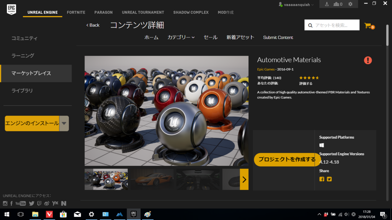
Task: Select マーケットプレイス in the sidebar
Action: (x=36, y=73)
